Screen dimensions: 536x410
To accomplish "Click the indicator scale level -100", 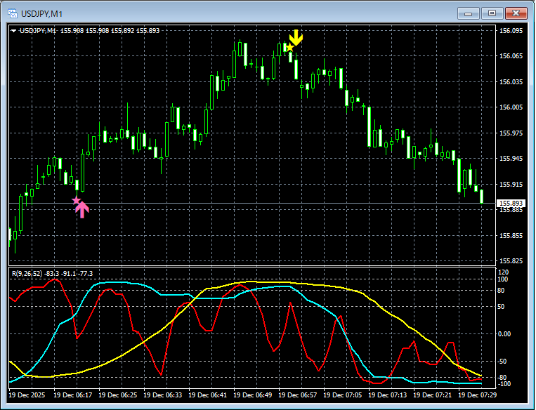I will tap(504, 384).
